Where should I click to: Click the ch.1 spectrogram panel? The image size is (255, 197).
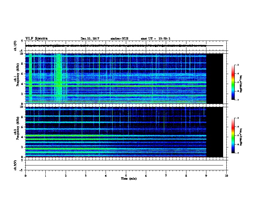[x=116, y=79]
